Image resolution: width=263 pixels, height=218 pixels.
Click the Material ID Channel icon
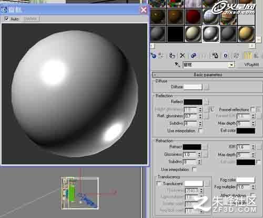tap(226, 56)
